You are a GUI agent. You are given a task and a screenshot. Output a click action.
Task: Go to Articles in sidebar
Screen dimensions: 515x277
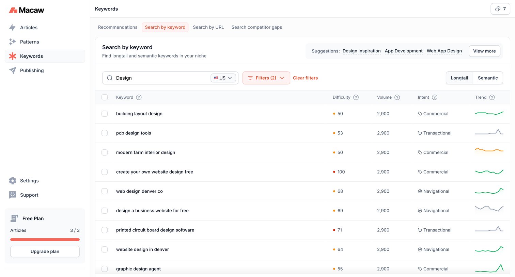coord(45,28)
